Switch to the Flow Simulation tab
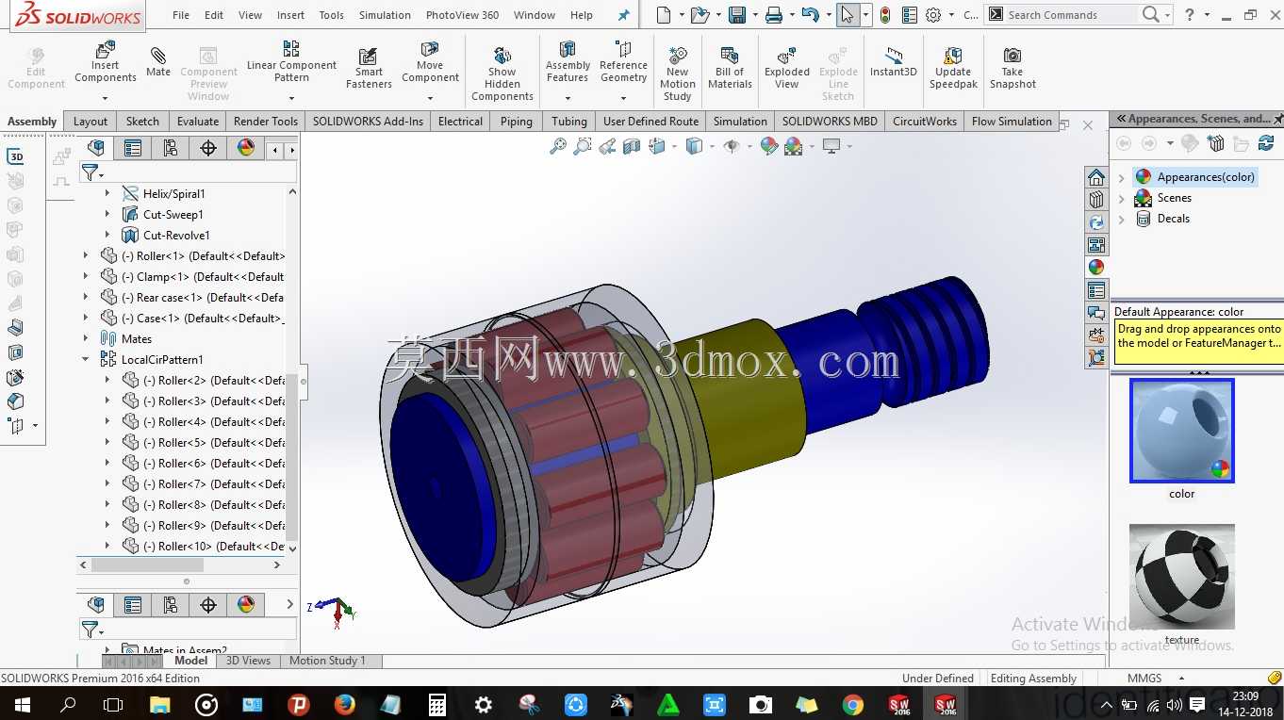This screenshot has height=720, width=1284. pos(1012,122)
